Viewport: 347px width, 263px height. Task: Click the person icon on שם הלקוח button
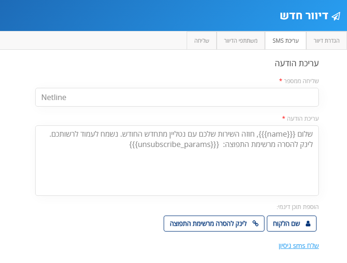click(308, 224)
